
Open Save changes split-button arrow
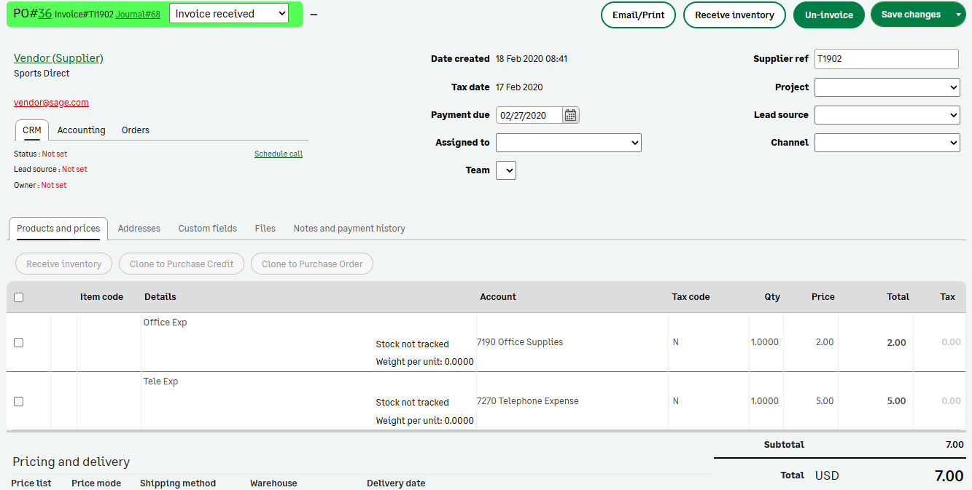[958, 15]
